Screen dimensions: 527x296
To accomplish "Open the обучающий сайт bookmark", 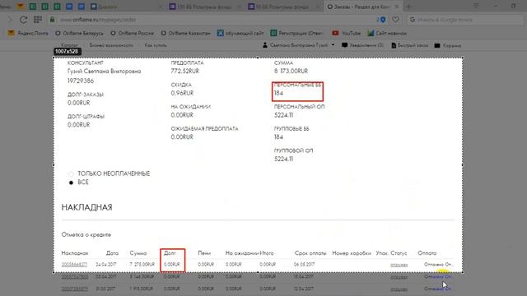I will [240, 33].
